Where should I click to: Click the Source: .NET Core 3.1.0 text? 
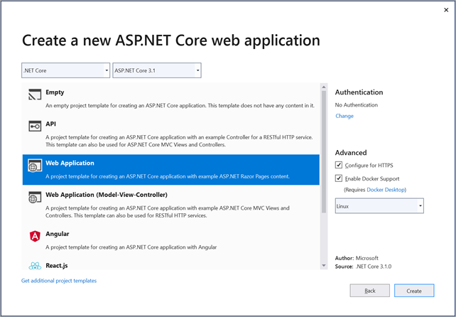click(x=363, y=267)
